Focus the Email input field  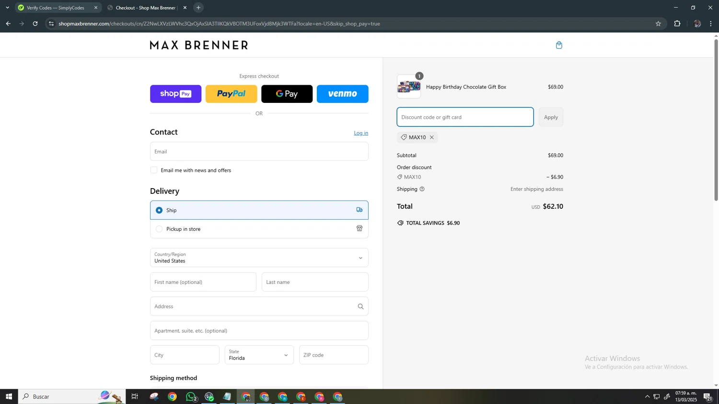click(x=259, y=151)
